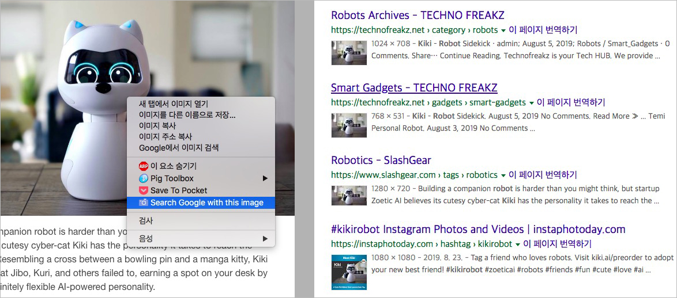The width and height of the screenshot is (677, 298).
Task: Click 이 페이지 번역하기 for Robots Archives result
Action: pyautogui.click(x=543, y=30)
